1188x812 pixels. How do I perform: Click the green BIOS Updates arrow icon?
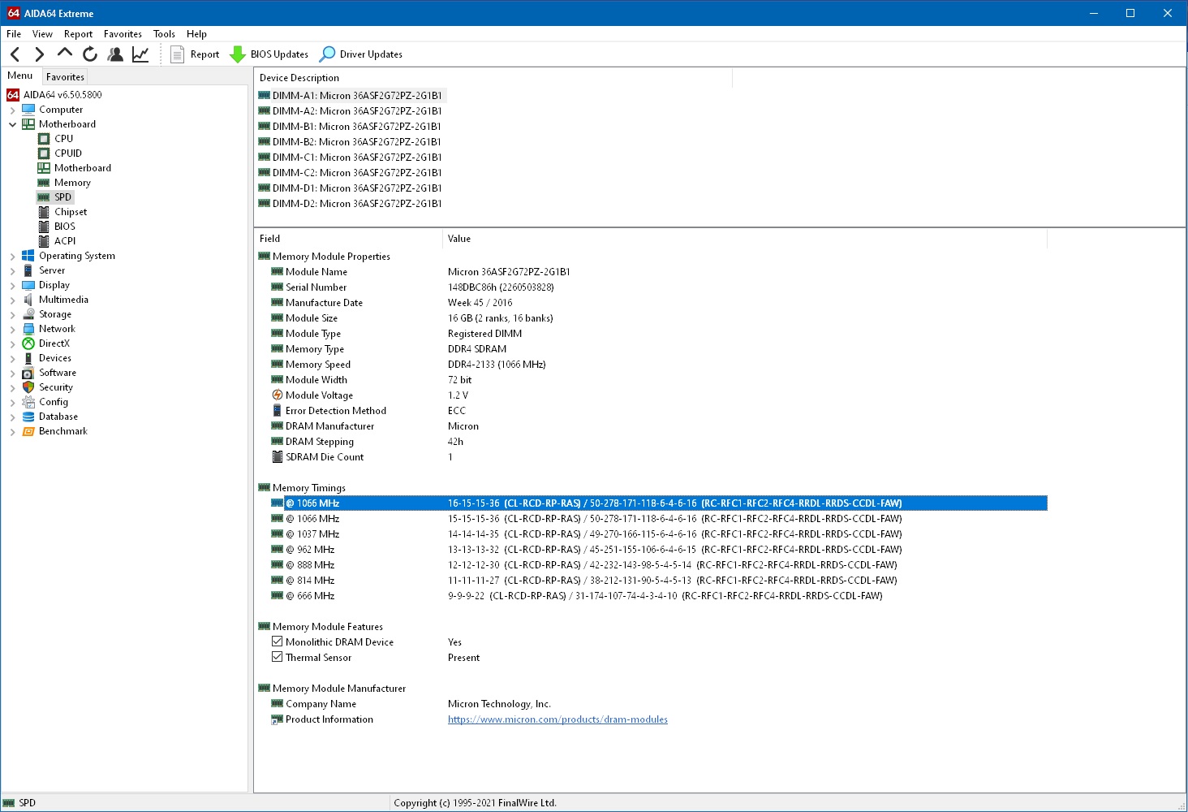click(238, 54)
